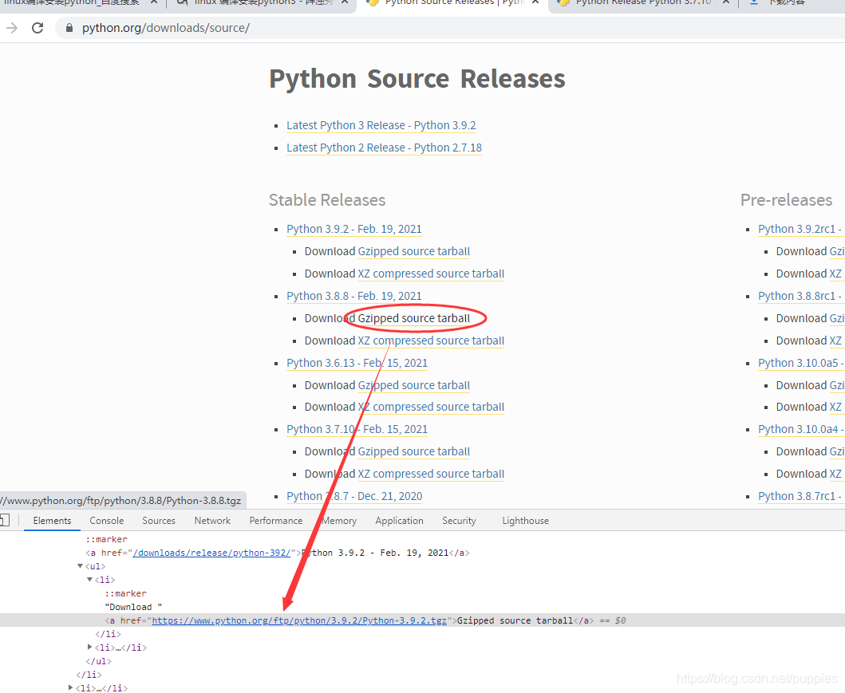Click the circled Gzipped source tarball link
845x693 pixels.
click(414, 317)
